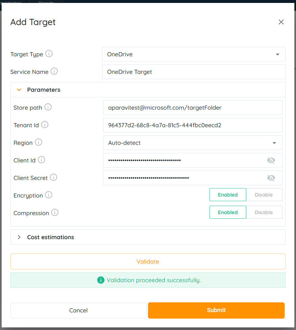The height and width of the screenshot is (330, 296).
Task: Collapse the Parameters section
Action: coord(44,90)
